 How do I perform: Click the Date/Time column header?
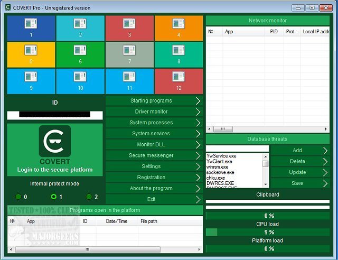(x=117, y=221)
